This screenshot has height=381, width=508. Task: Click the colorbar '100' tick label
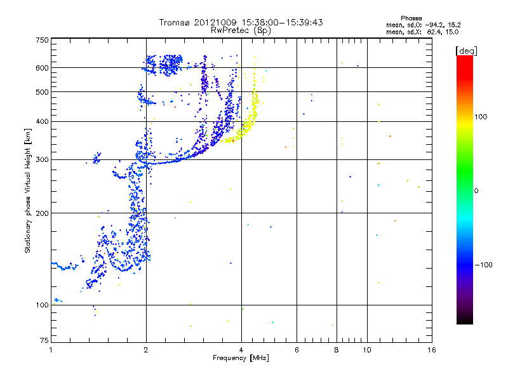481,117
